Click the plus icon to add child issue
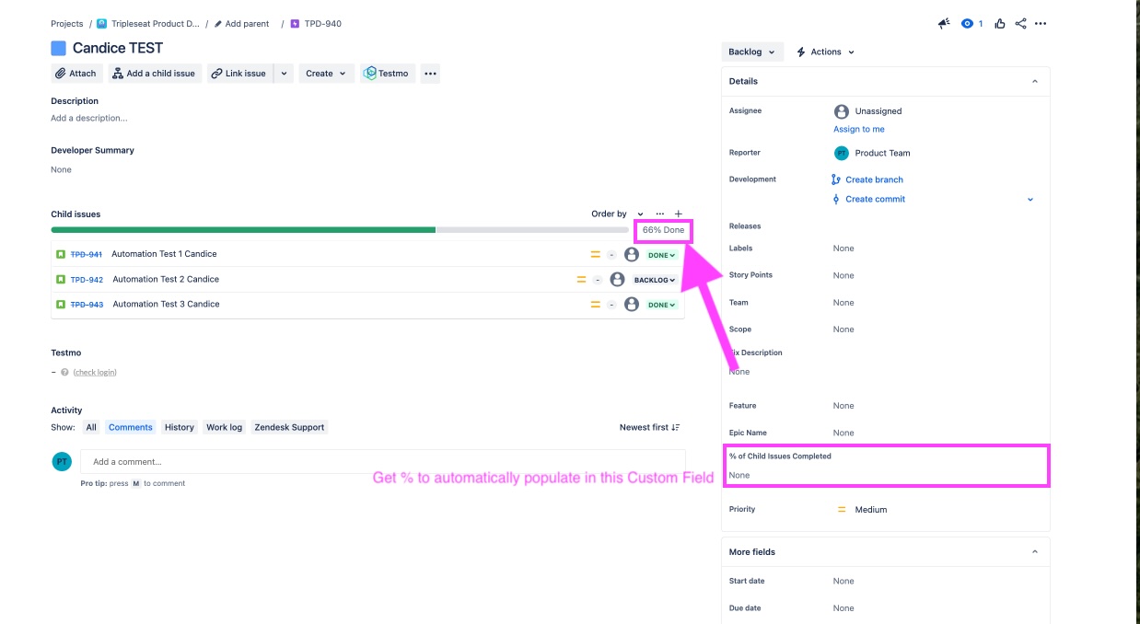1140x624 pixels. pos(679,214)
